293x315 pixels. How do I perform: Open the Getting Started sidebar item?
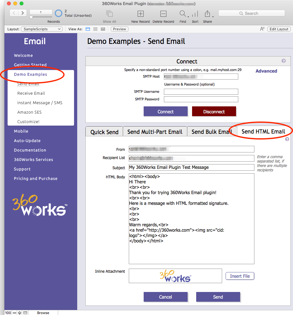tap(30, 65)
